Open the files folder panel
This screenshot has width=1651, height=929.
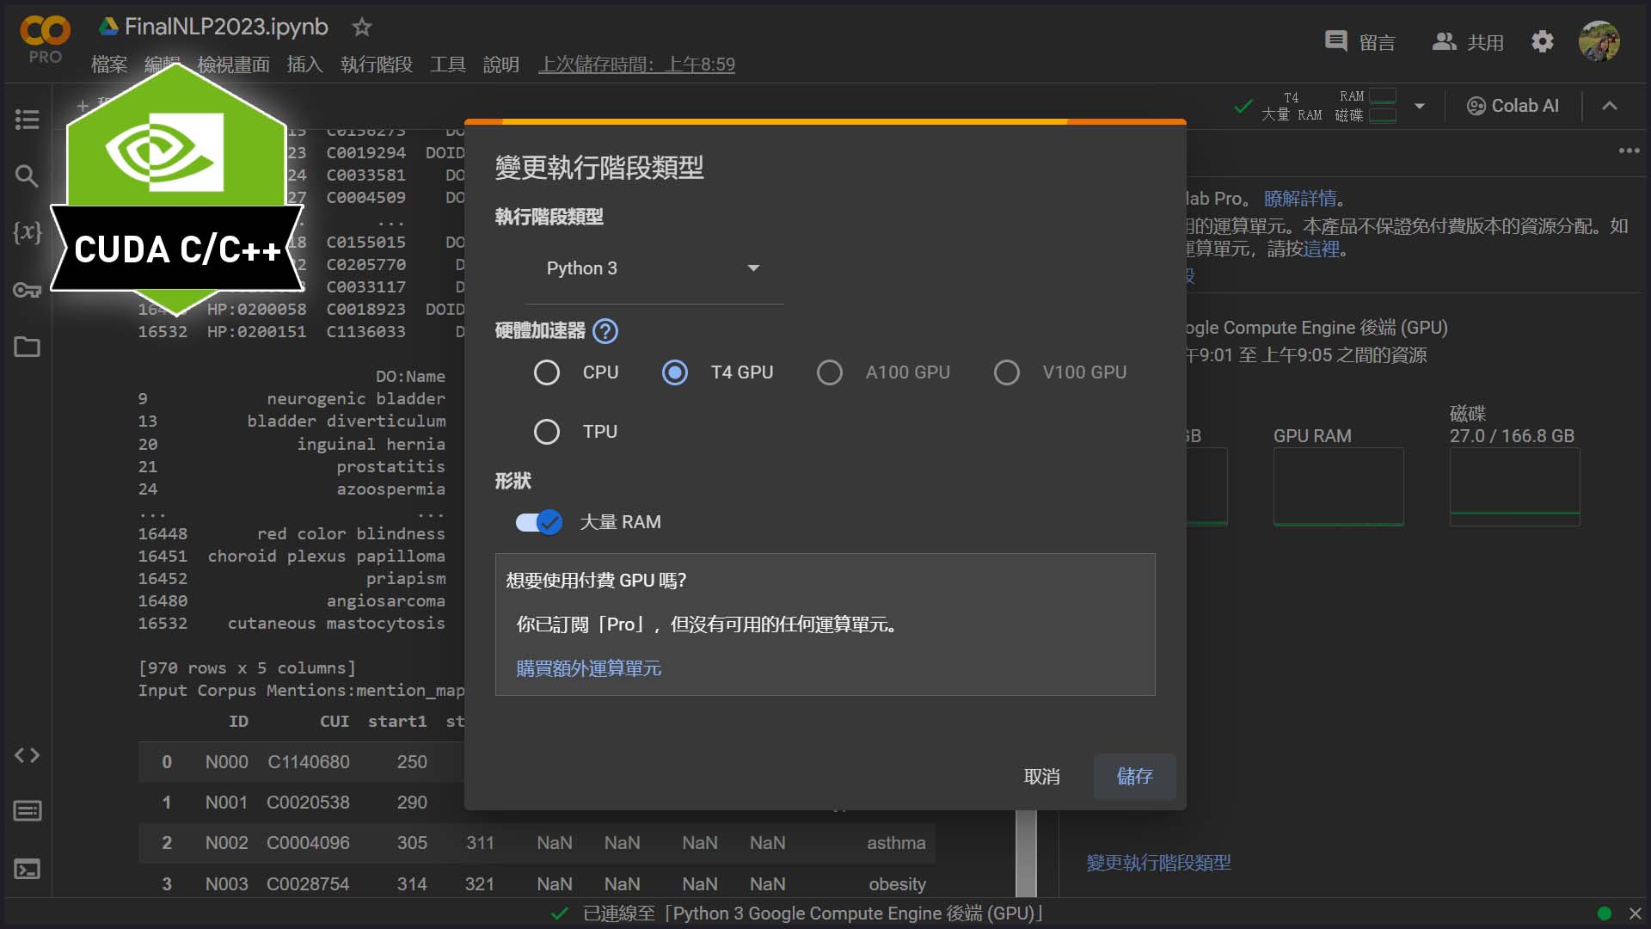27,347
